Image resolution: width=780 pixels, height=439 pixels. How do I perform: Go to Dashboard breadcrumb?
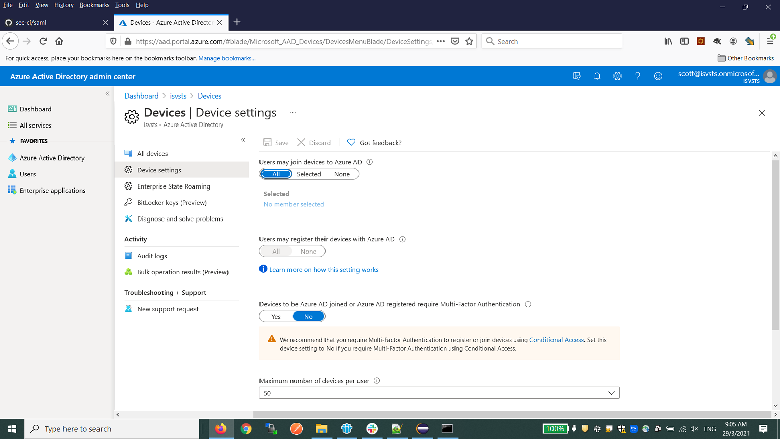pyautogui.click(x=142, y=96)
